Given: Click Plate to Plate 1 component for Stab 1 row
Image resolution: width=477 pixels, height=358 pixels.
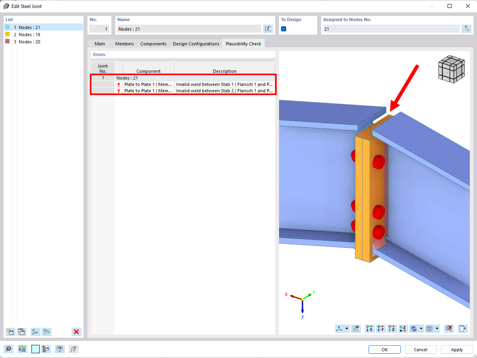Looking at the screenshot, I should coord(148,84).
